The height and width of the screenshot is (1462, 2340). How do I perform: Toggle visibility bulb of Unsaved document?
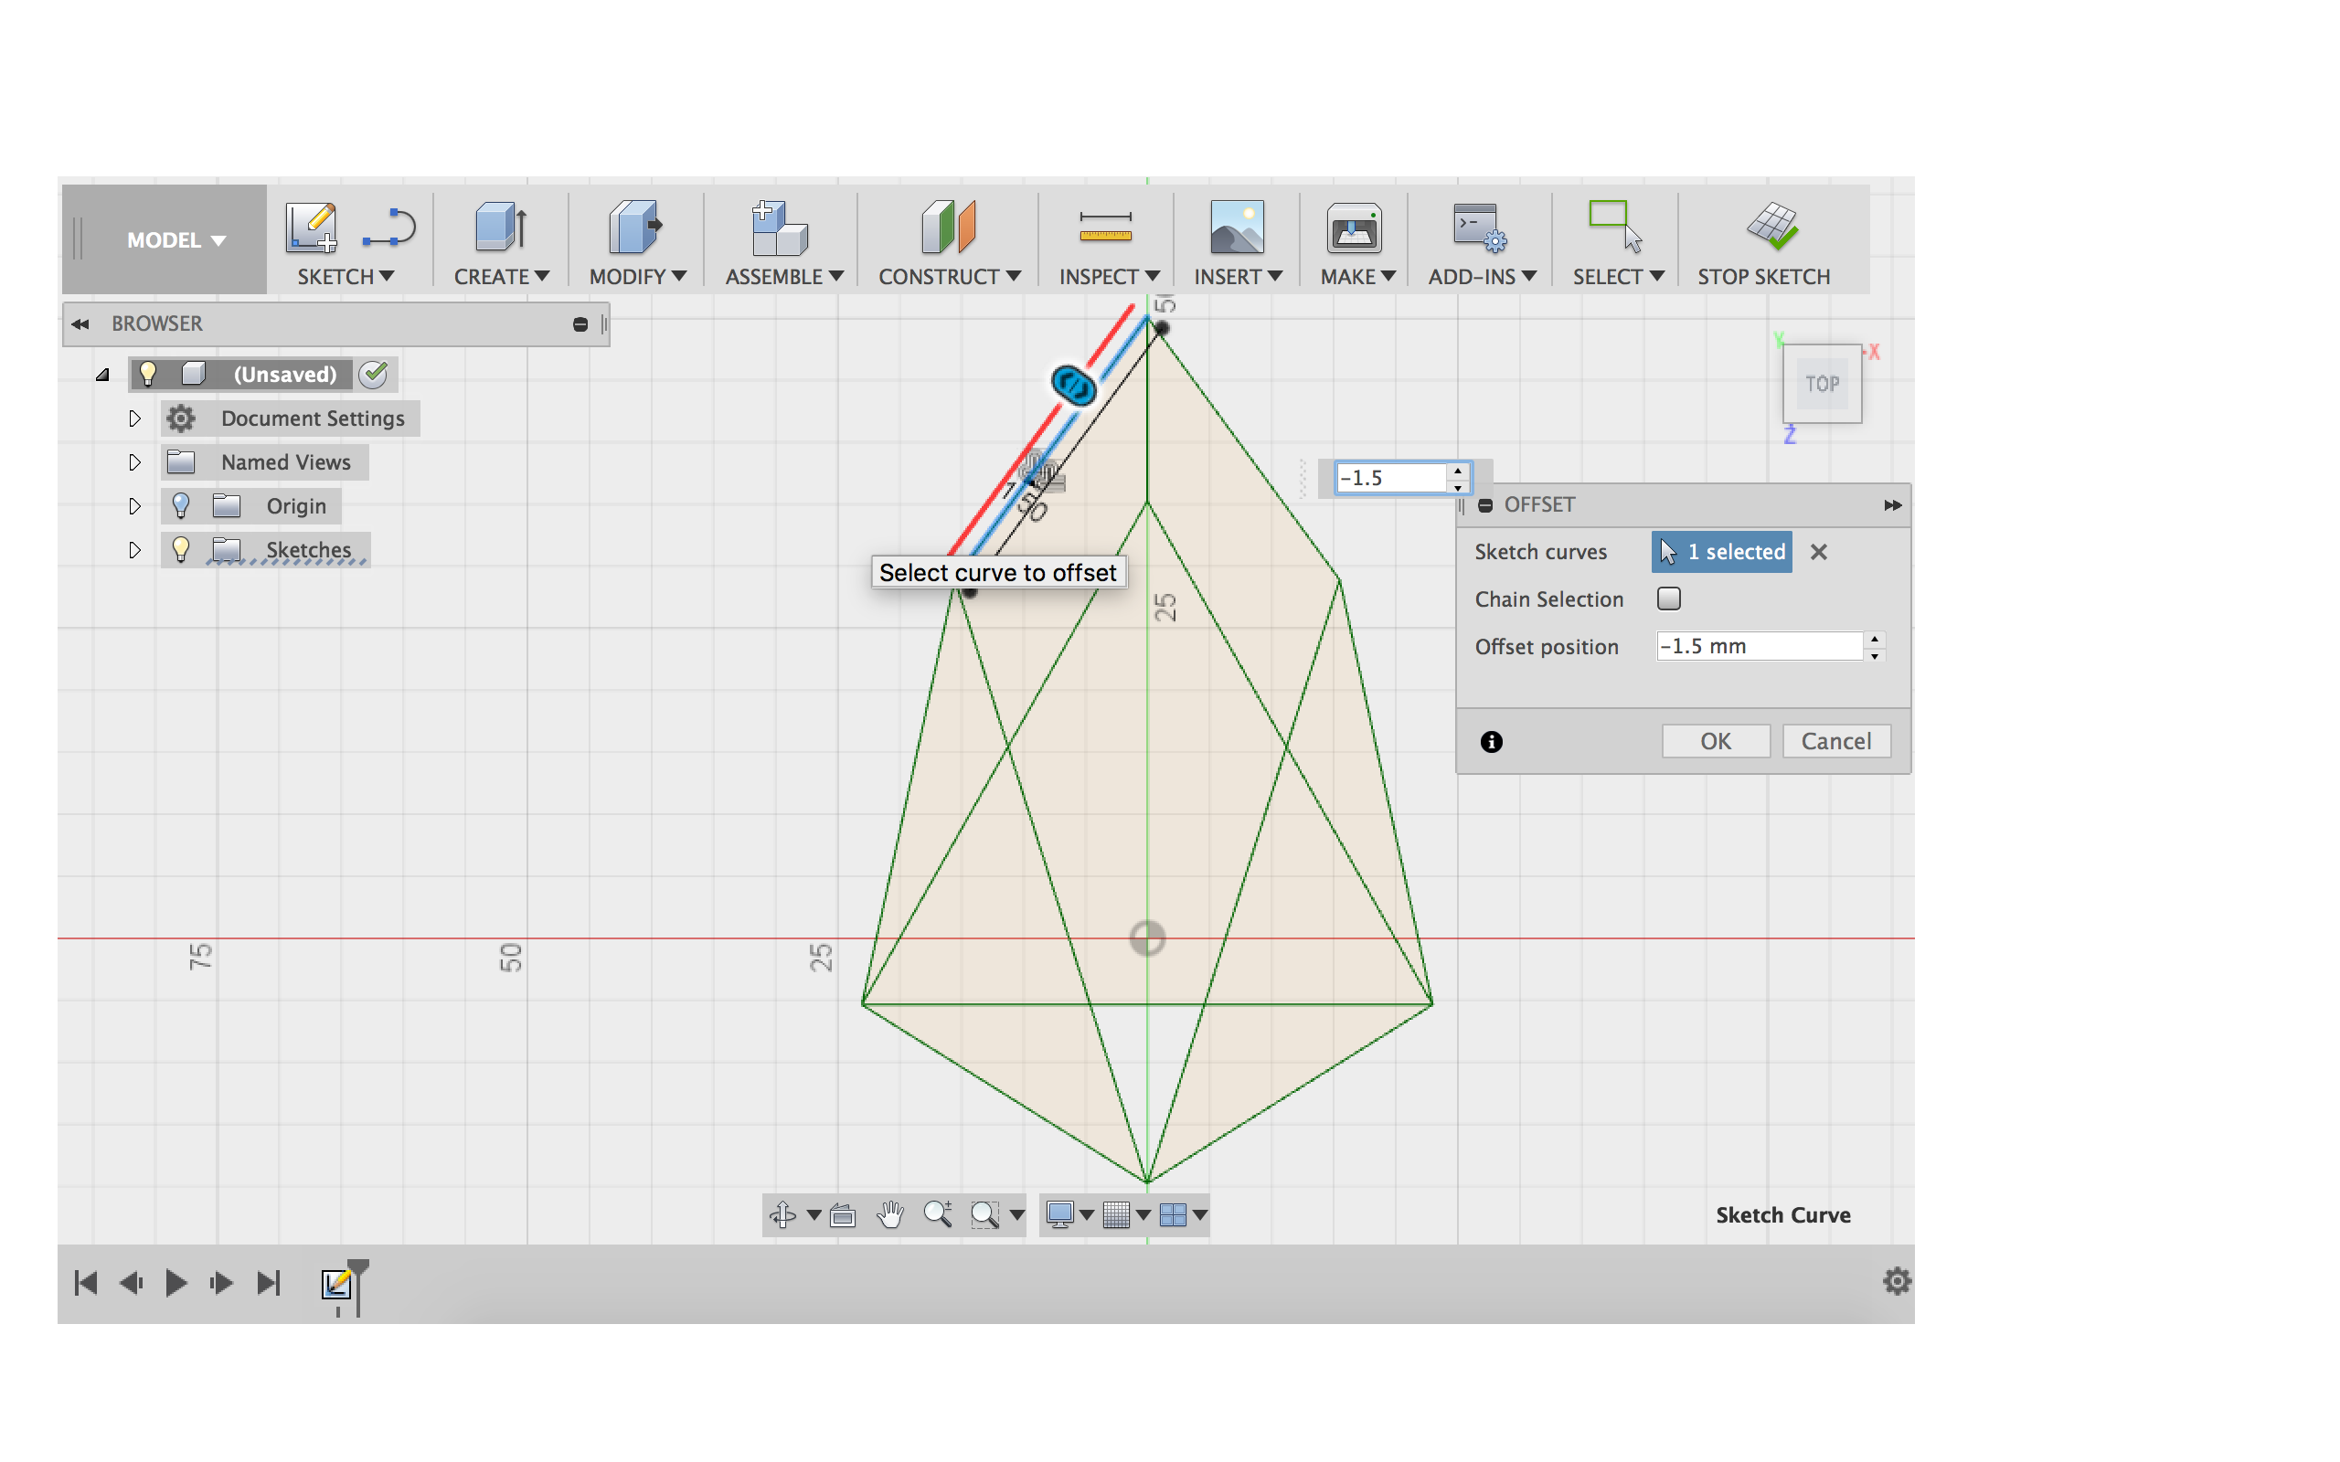click(147, 375)
